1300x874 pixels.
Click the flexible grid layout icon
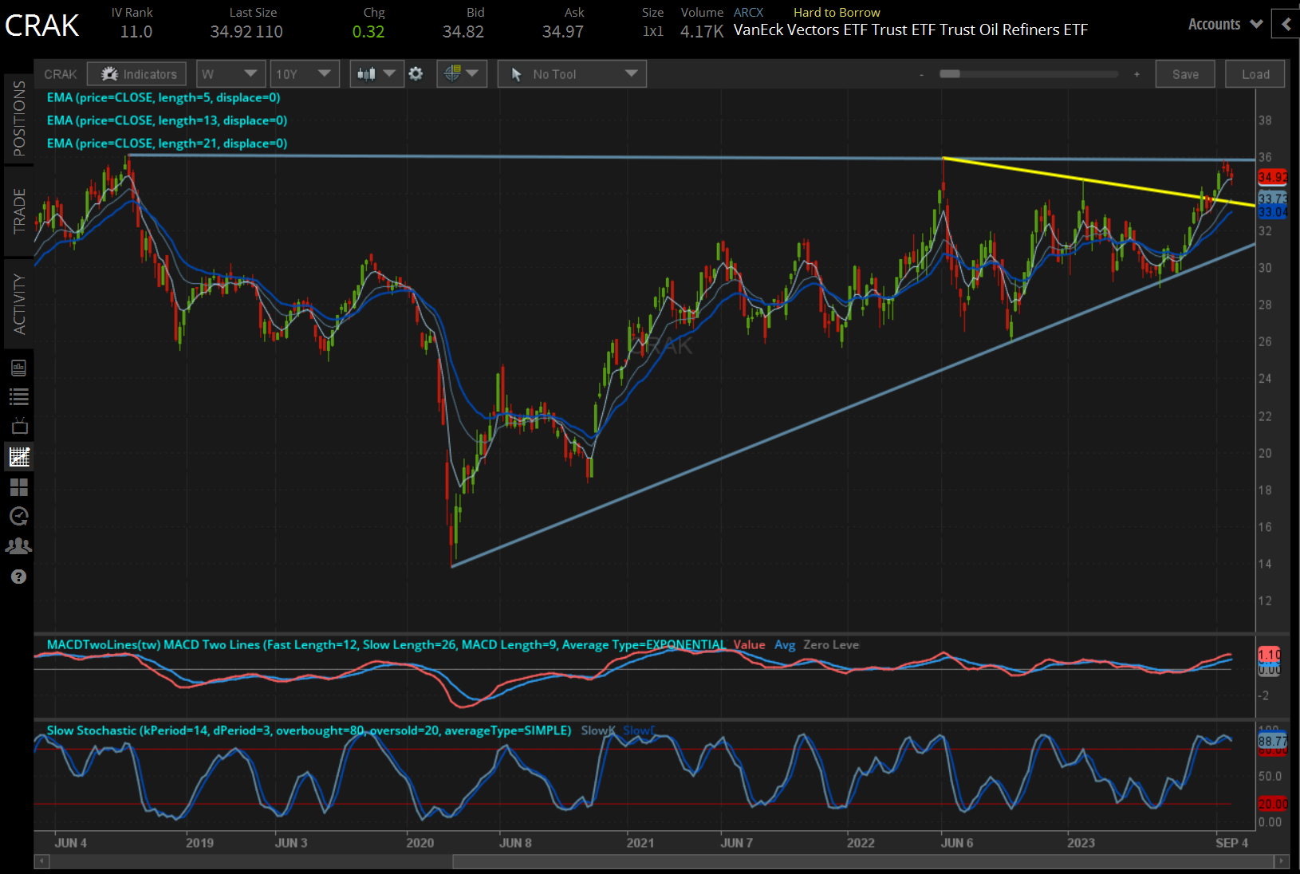19,487
